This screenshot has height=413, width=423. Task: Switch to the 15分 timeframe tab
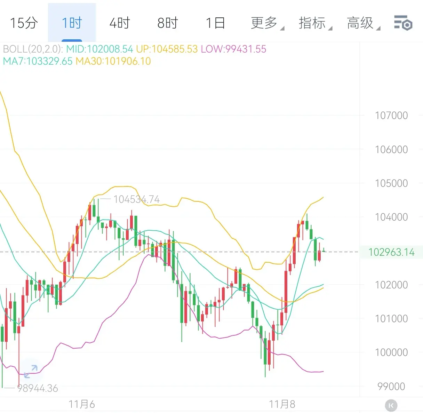24,23
